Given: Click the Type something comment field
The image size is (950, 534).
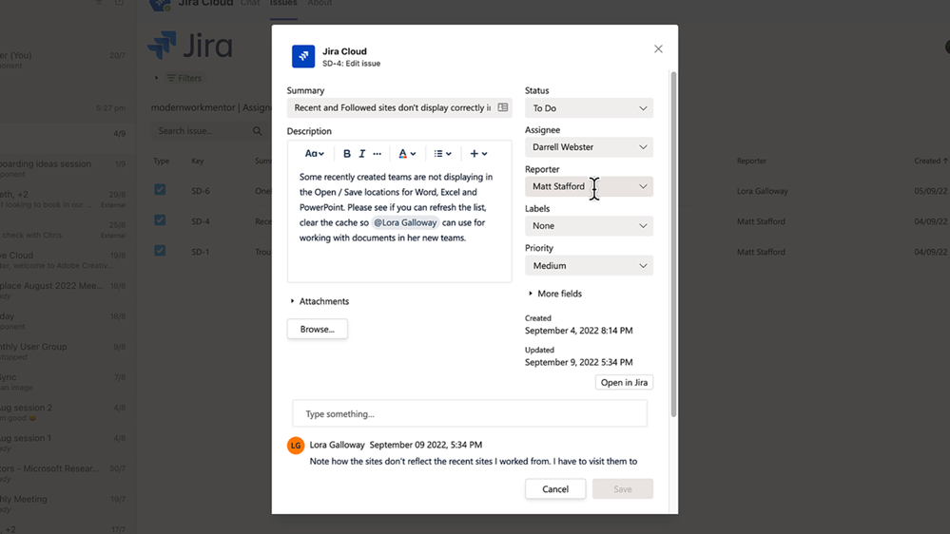Looking at the screenshot, I should pyautogui.click(x=470, y=414).
